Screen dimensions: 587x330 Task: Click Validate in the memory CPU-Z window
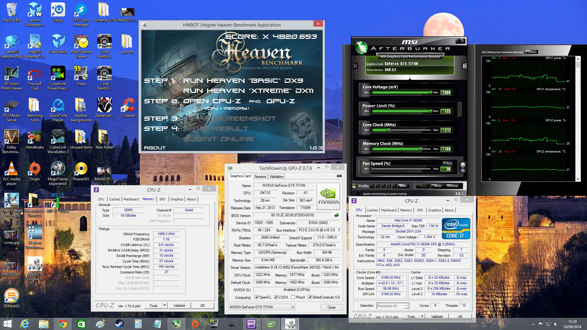(x=179, y=306)
